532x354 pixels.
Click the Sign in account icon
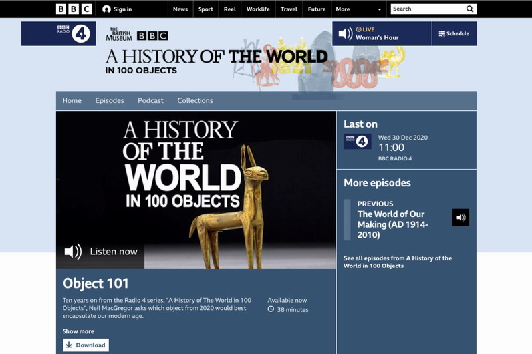[107, 9]
